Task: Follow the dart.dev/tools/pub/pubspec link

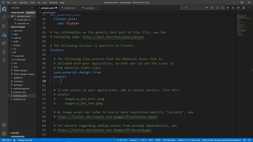Action: coord(113,37)
